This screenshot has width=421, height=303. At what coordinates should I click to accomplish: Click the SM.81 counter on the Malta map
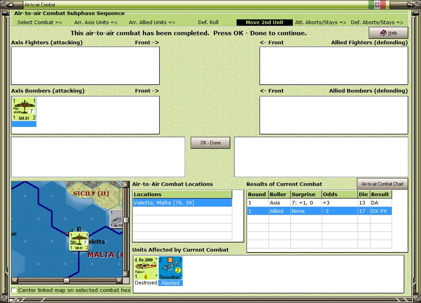(79, 242)
